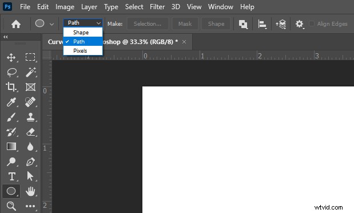Image resolution: width=354 pixels, height=213 pixels.
Task: Select the Ellipse shape tool
Action: pos(11,191)
